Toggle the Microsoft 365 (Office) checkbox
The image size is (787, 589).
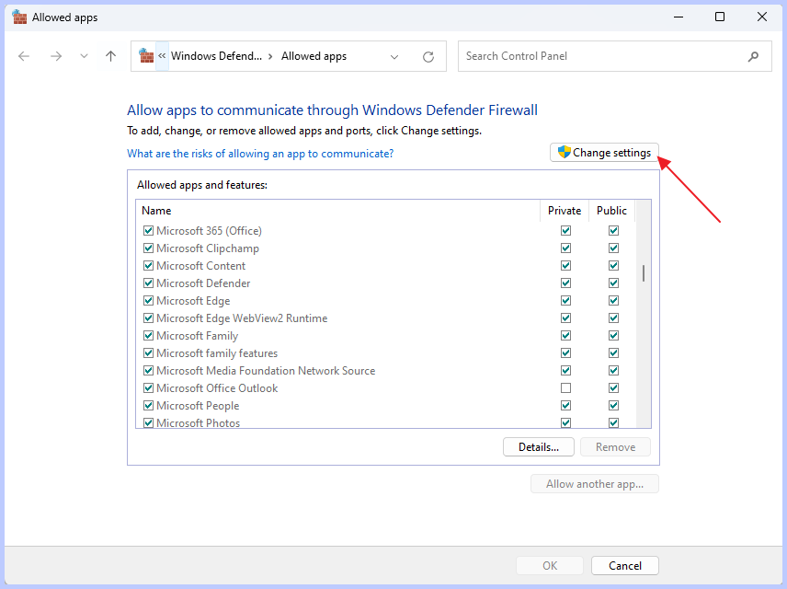point(148,231)
